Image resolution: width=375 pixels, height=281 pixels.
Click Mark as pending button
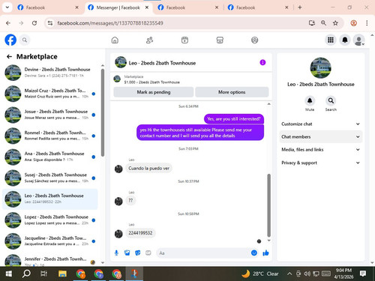tap(154, 92)
